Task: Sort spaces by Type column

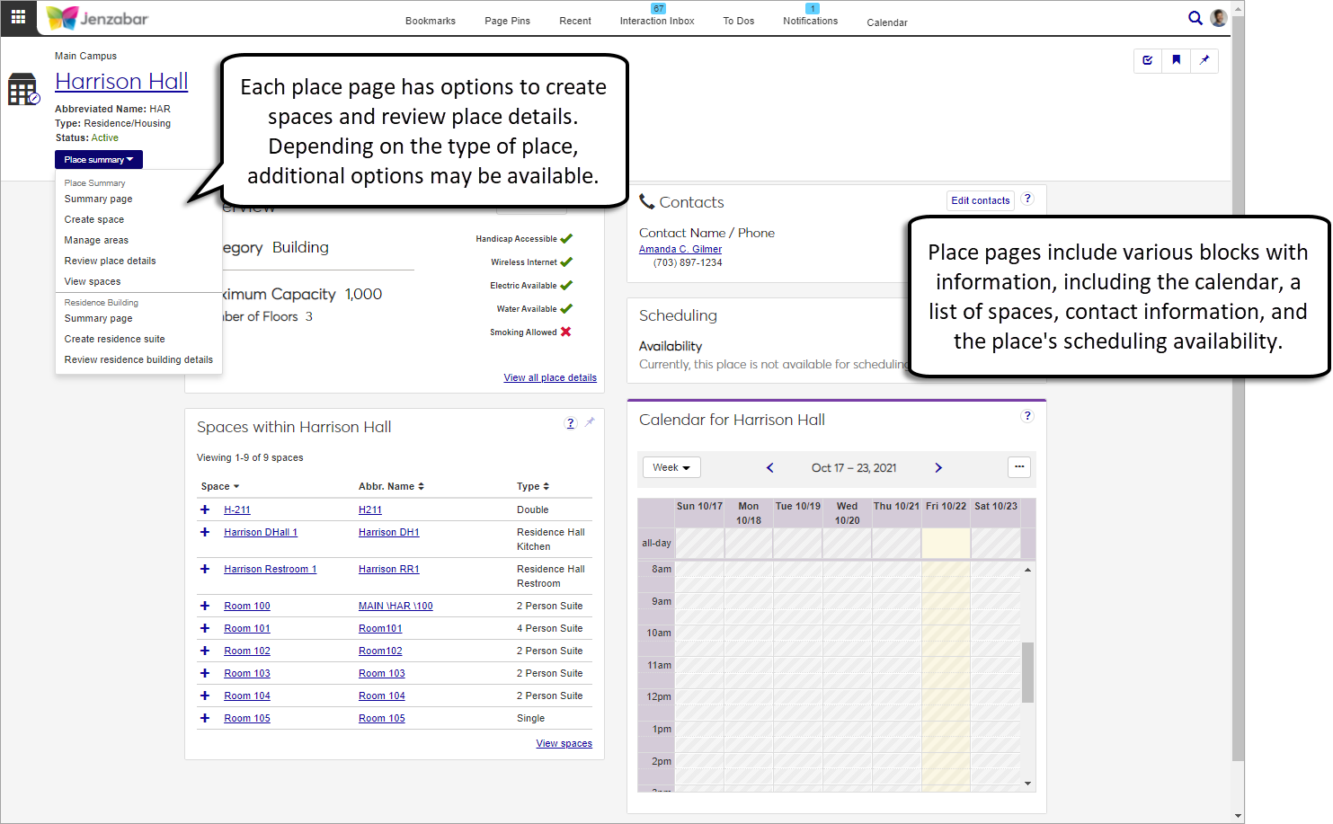Action: click(532, 486)
